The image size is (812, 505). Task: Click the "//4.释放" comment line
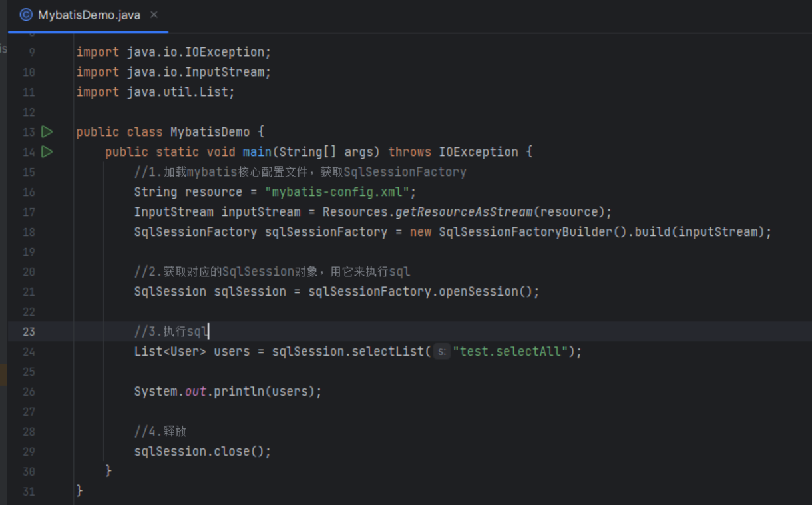pyautogui.click(x=160, y=432)
